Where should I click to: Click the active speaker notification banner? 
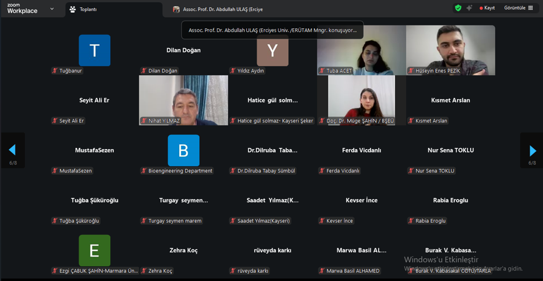(x=272, y=30)
